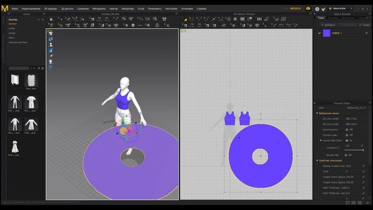Toggle the FABRIC 1 checkmark
Screen dimensions: 373x210
point(319,33)
